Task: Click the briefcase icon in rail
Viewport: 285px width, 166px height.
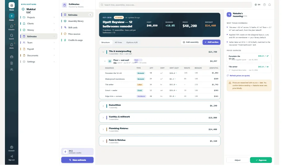Action: [x=11, y=57]
